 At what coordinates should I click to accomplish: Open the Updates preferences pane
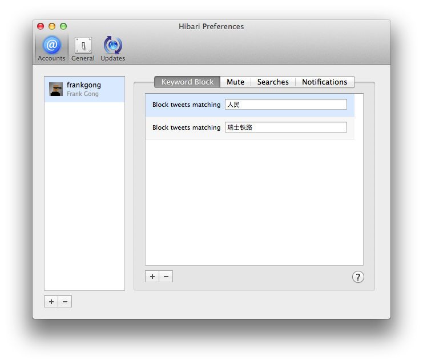[113, 49]
